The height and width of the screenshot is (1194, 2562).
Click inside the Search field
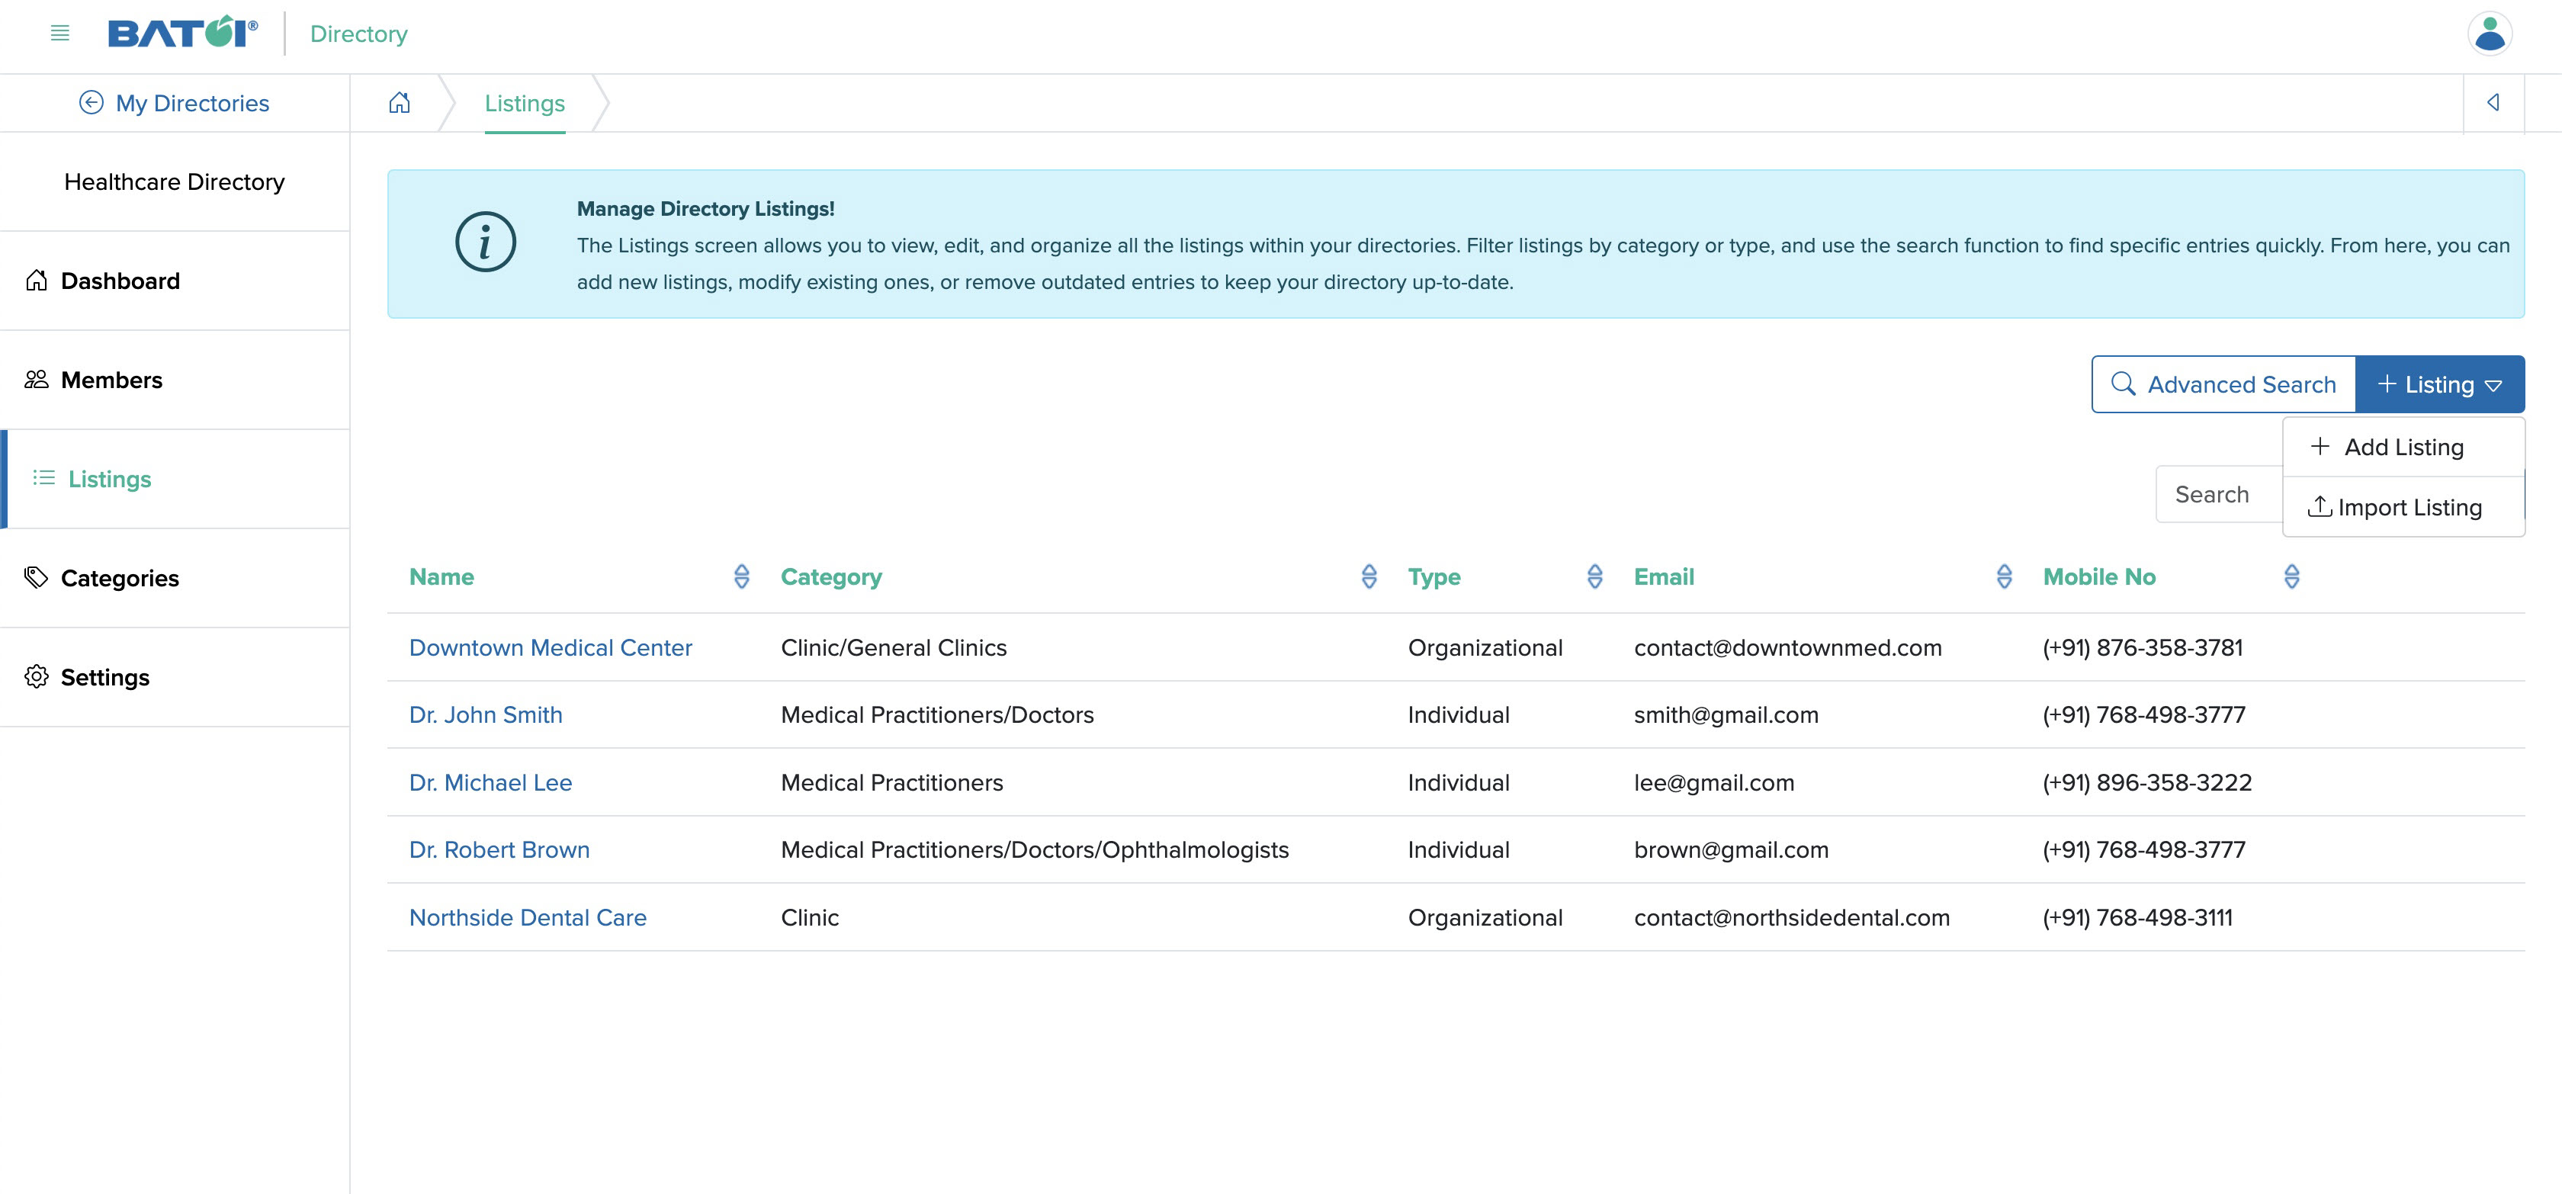point(2213,493)
